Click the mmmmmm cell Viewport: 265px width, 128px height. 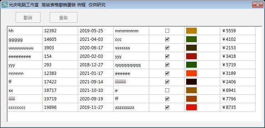tap(131, 31)
